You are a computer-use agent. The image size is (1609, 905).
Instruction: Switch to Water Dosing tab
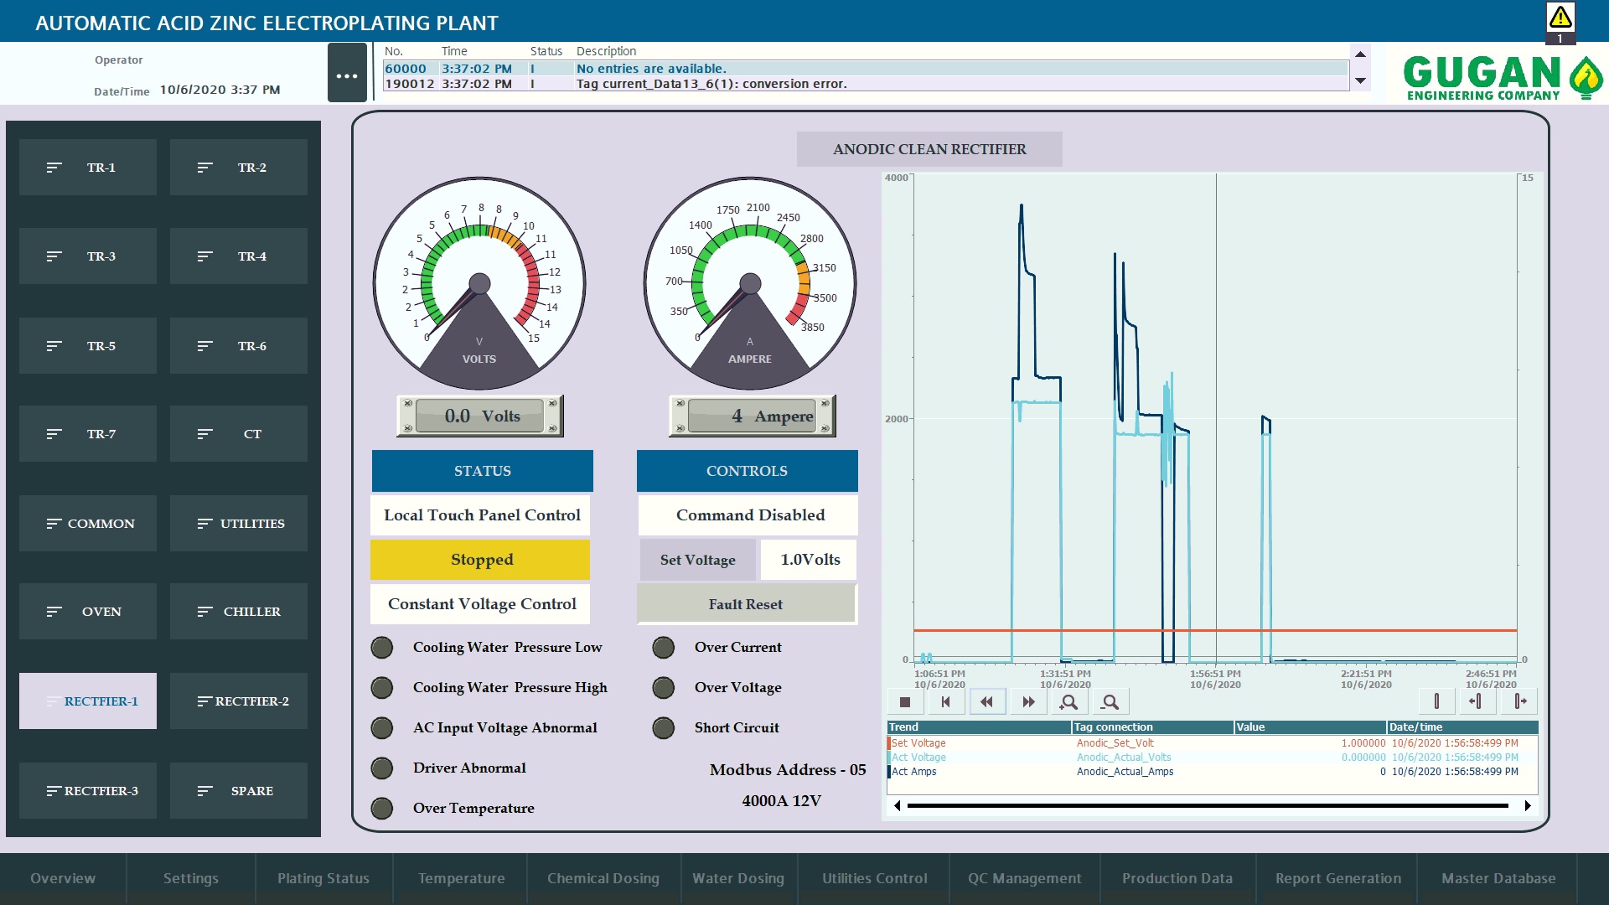(738, 878)
